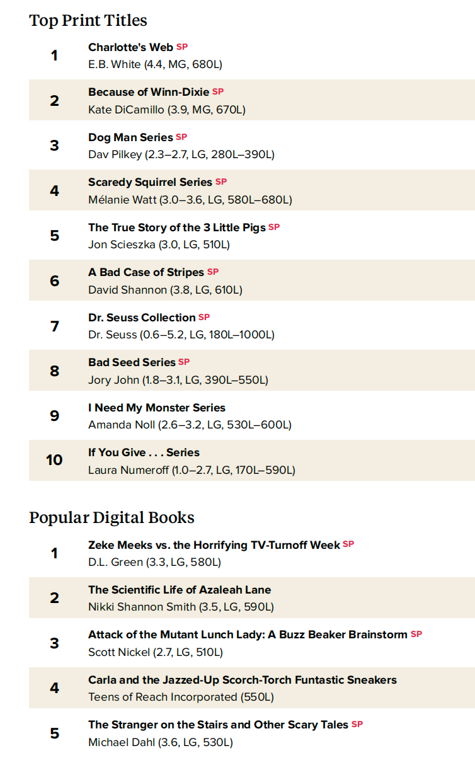Click the Kate DiCamillo author line
475x770 pixels.
coord(167,110)
